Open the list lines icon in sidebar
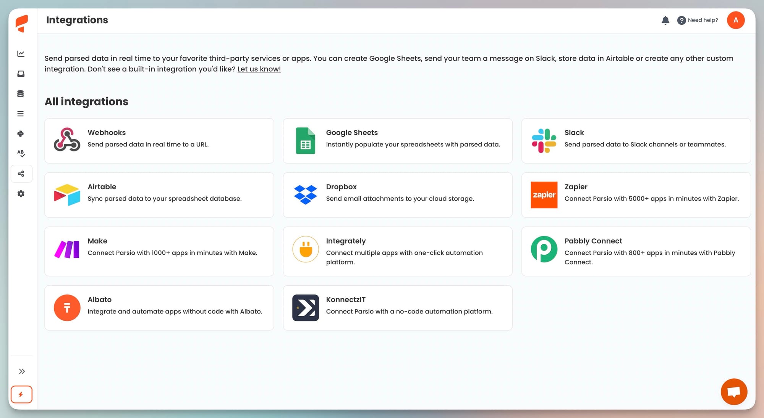This screenshot has height=418, width=764. point(21,114)
